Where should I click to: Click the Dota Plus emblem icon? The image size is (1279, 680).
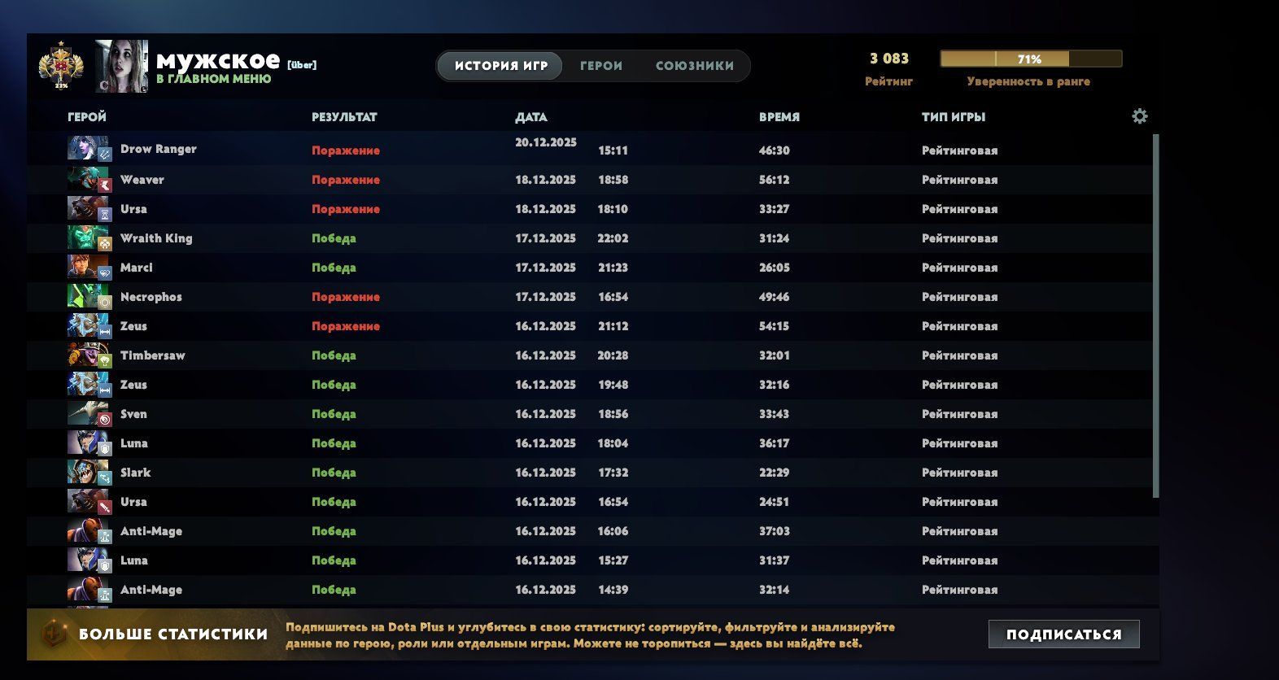(55, 634)
